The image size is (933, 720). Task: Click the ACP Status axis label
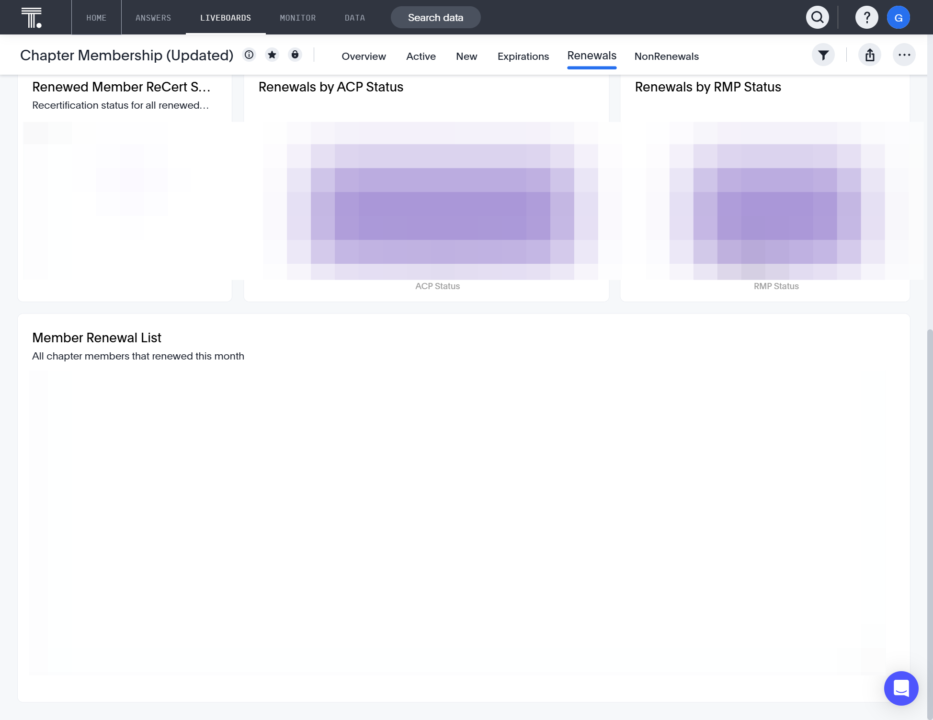(437, 286)
